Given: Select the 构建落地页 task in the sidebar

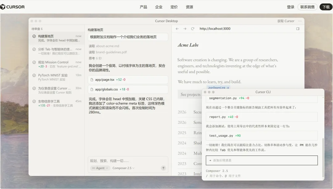Looking at the screenshot, I should click(x=56, y=38).
